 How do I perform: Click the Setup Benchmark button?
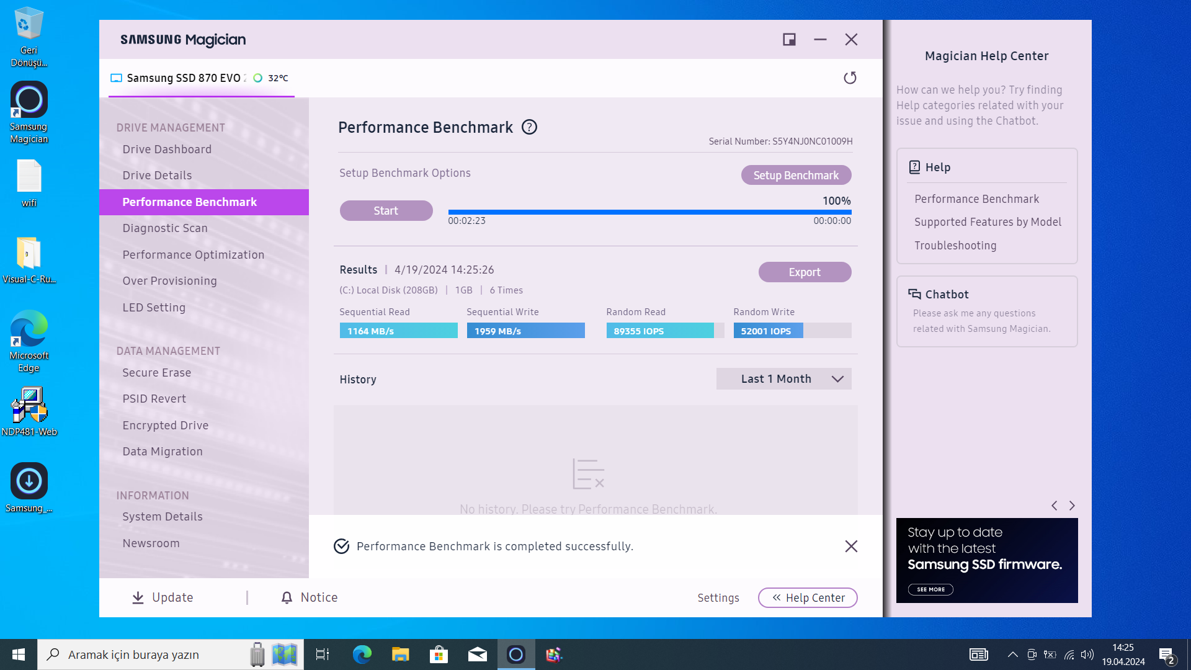point(796,175)
